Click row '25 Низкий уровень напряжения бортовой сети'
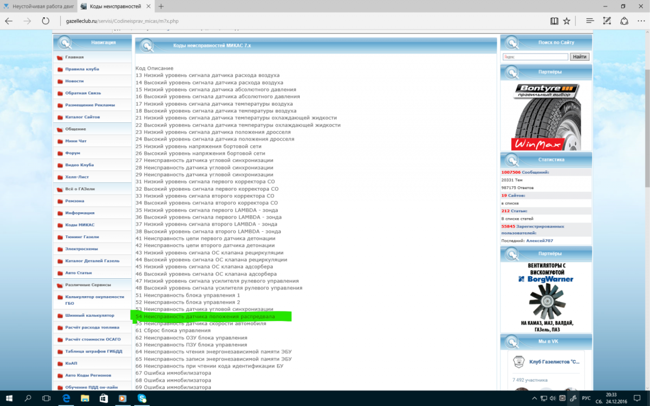This screenshot has width=650, height=406. (x=198, y=146)
